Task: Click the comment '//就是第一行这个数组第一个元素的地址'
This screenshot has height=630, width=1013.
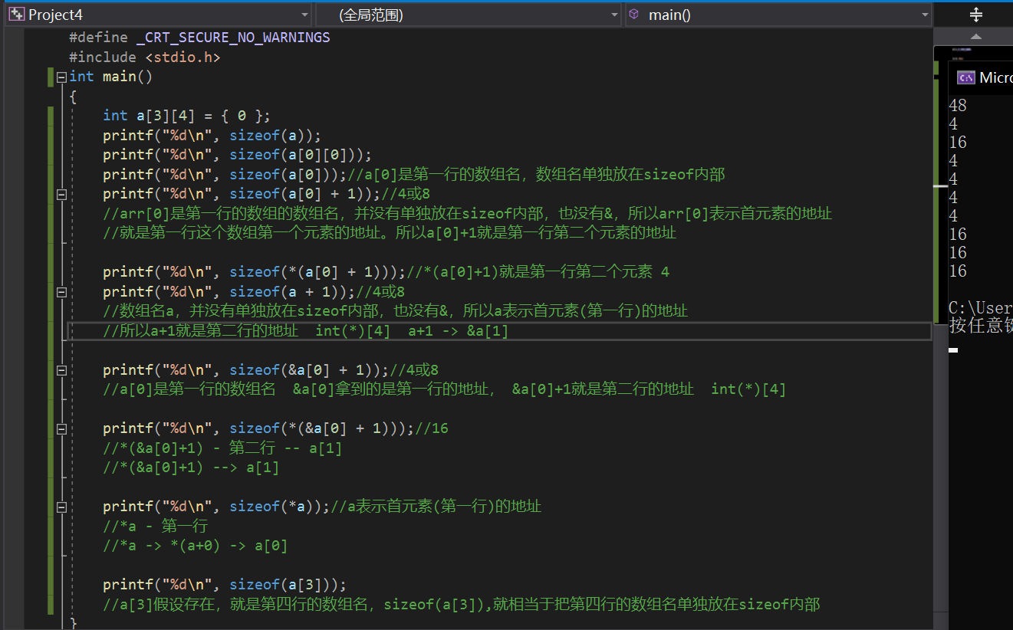Action: (390, 233)
